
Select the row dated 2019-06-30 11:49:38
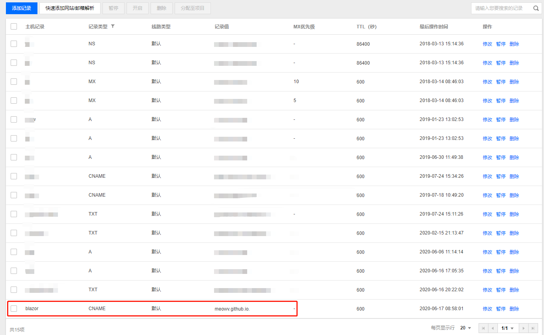point(14,157)
